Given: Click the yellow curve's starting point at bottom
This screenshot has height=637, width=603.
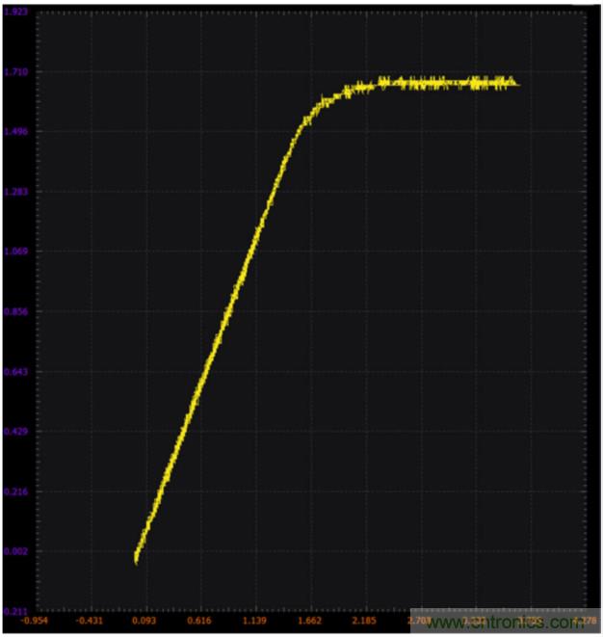Looking at the screenshot, I should (x=137, y=558).
